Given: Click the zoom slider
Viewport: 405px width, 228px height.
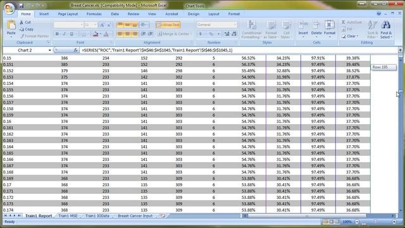Looking at the screenshot, I should pyautogui.click(x=375, y=222).
